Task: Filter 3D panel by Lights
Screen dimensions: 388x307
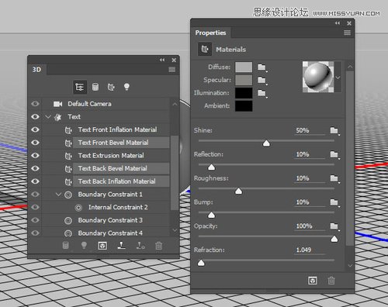Action: (126, 87)
